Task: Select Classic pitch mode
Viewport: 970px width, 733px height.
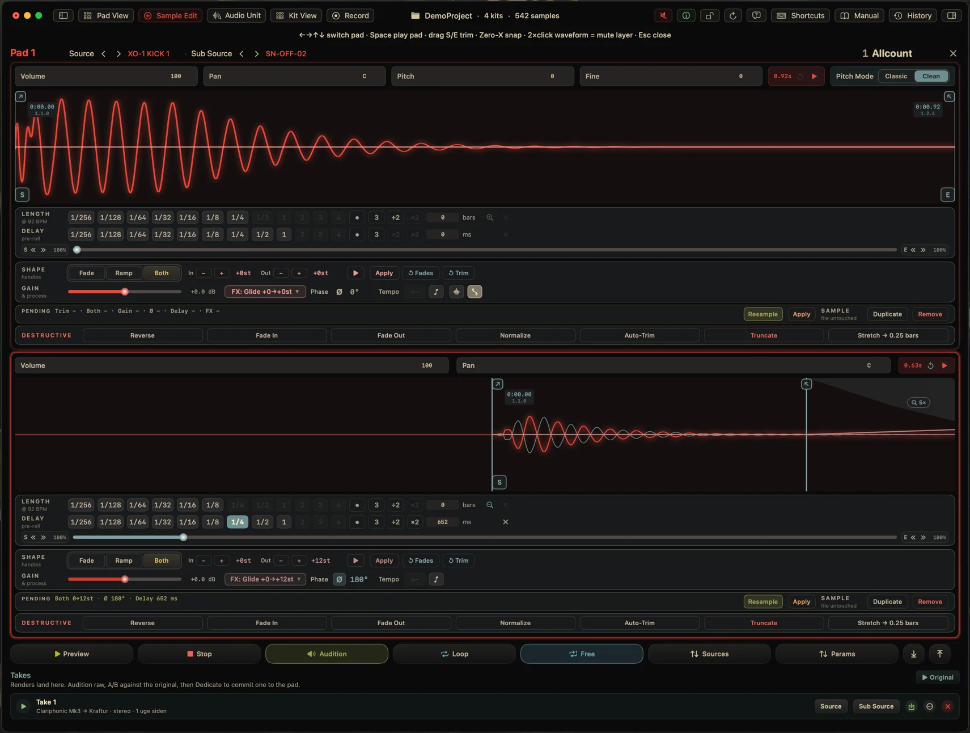Action: (x=896, y=76)
